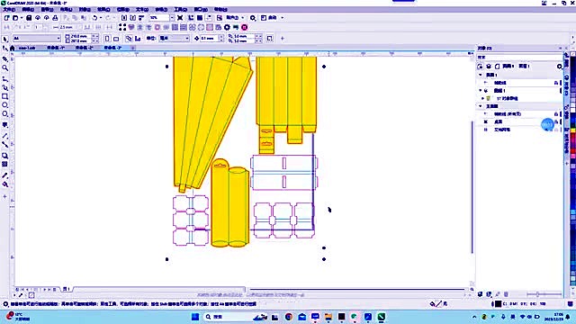Click the New document icon
Screen dimensions: 576x324
point(6,18)
